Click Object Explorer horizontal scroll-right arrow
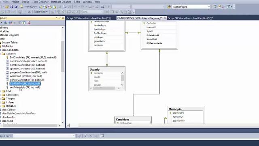 (59, 126)
